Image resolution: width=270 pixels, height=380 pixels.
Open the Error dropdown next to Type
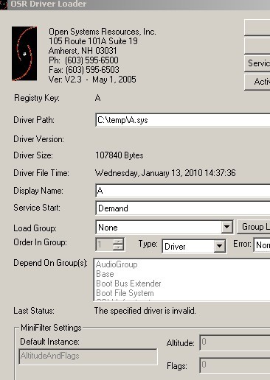(262, 244)
